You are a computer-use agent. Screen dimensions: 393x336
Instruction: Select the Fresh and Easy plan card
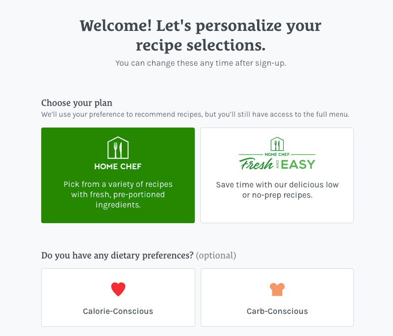(277, 175)
